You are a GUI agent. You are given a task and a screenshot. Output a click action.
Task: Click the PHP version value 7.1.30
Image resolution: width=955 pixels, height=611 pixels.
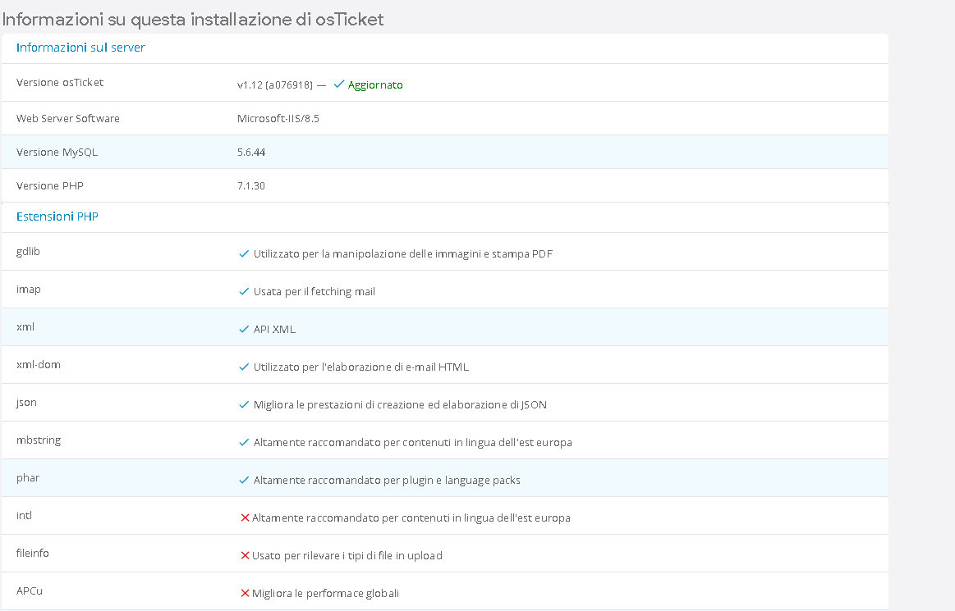coord(251,185)
